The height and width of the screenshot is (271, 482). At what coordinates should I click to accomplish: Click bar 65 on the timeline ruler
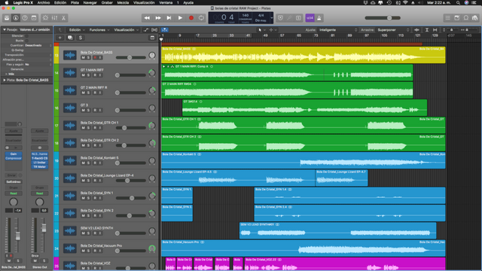click(x=299, y=35)
